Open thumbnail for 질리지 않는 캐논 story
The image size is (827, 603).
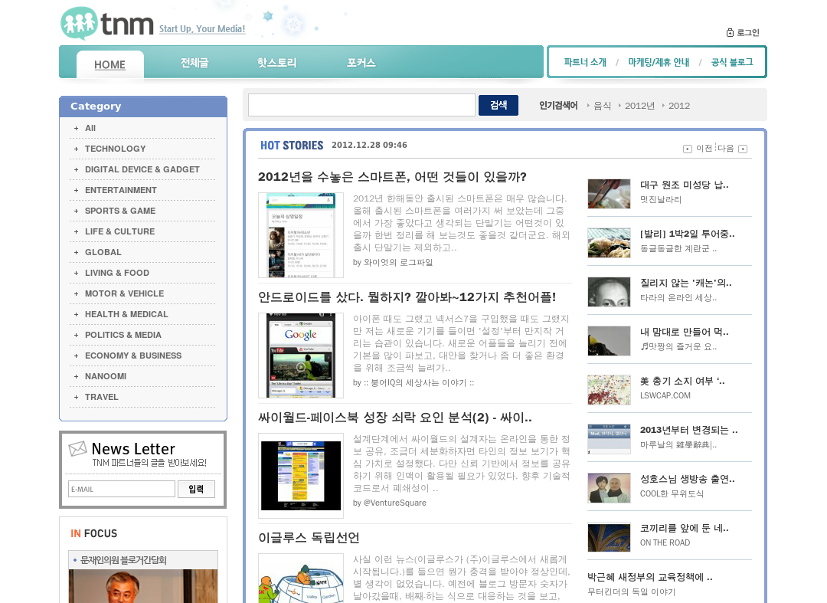coord(610,292)
